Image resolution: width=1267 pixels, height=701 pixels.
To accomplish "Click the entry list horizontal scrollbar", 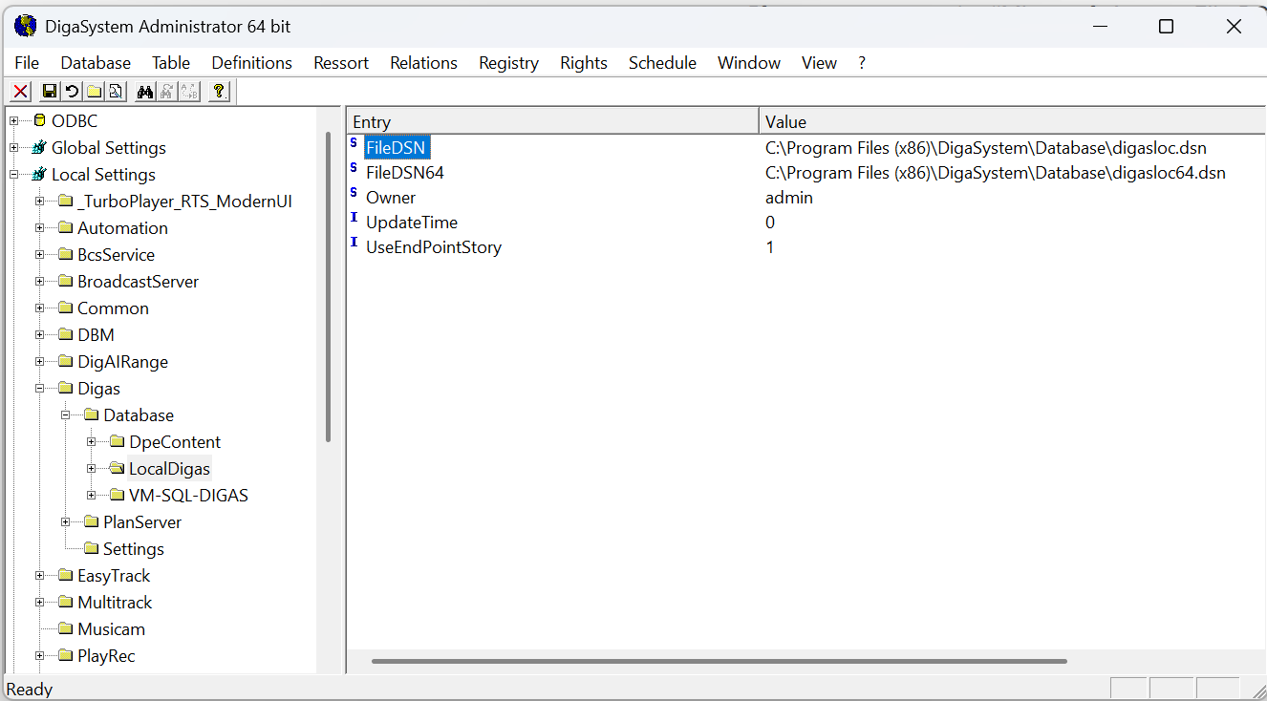I will point(719,661).
